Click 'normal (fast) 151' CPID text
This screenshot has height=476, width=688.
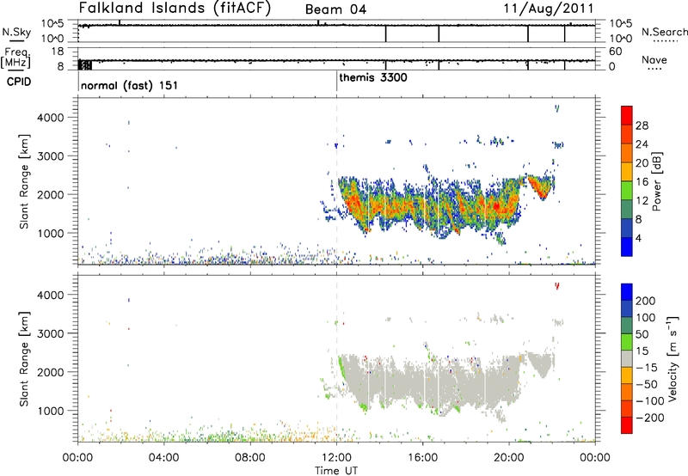(x=130, y=85)
